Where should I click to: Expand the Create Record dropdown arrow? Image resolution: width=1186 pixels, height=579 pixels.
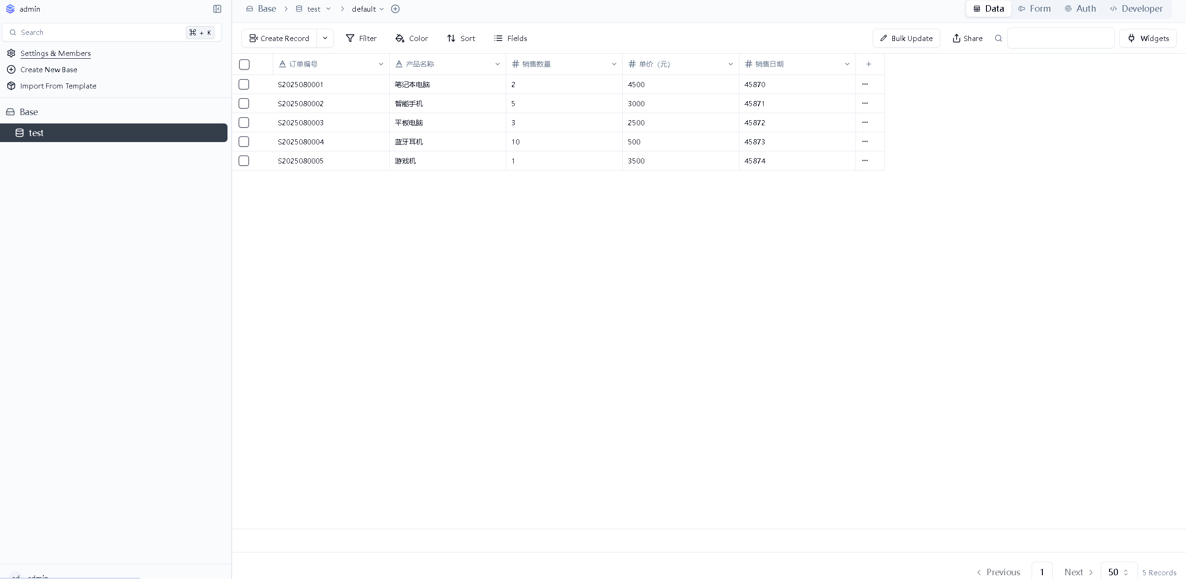pyautogui.click(x=325, y=38)
